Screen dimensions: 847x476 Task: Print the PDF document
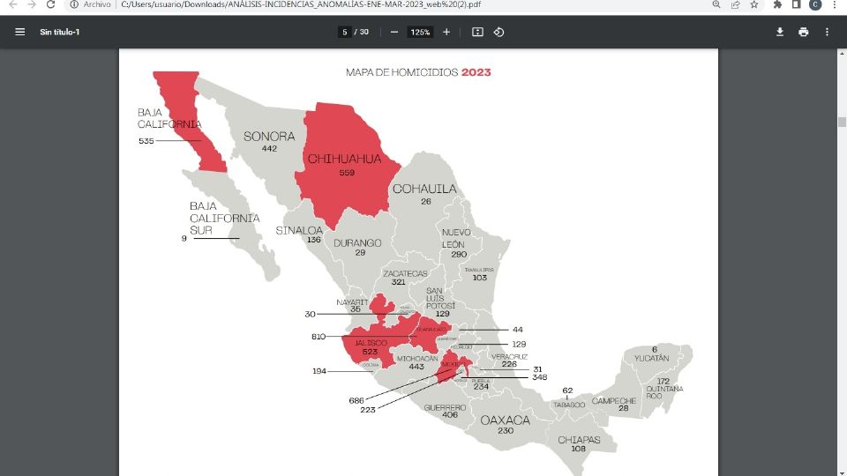click(803, 32)
